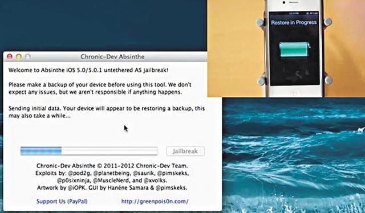Screen dimensions: 365x213
Task: Click the 'Please make a backup' paragraph
Action: [x=100, y=88]
